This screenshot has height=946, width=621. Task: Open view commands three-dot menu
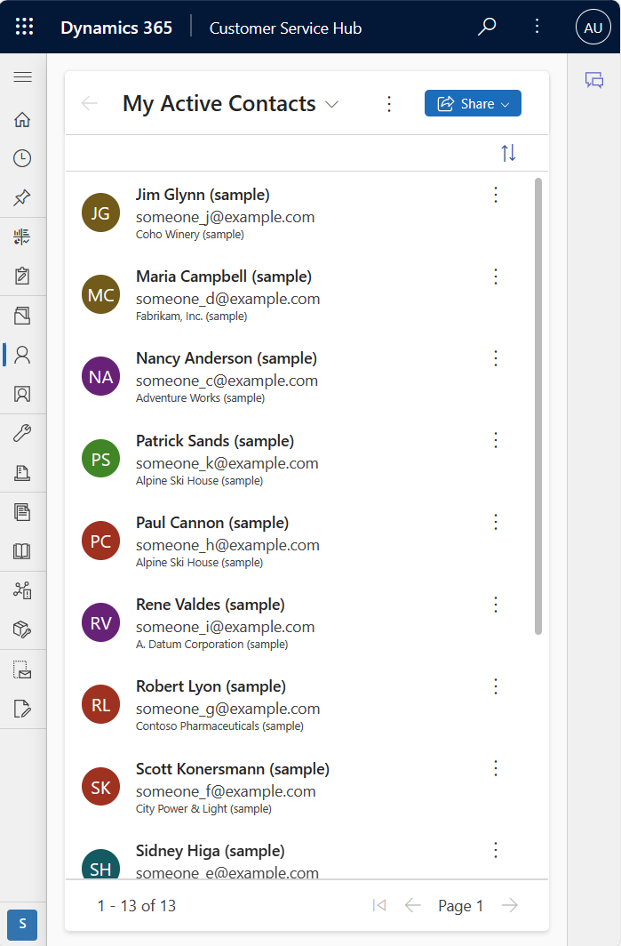pos(389,104)
